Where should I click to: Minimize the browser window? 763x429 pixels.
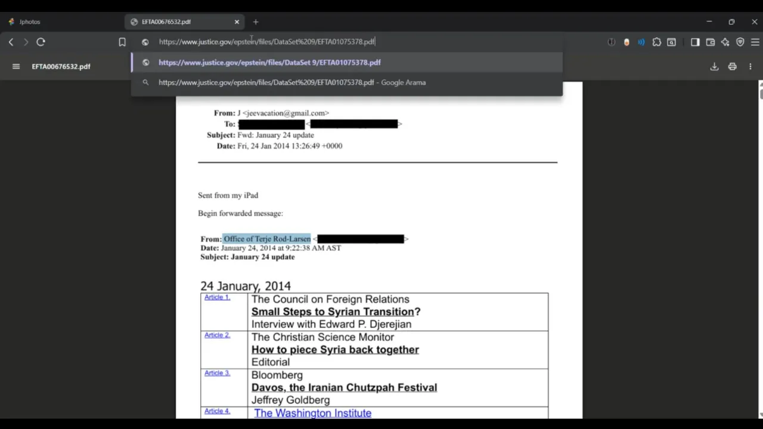709,22
